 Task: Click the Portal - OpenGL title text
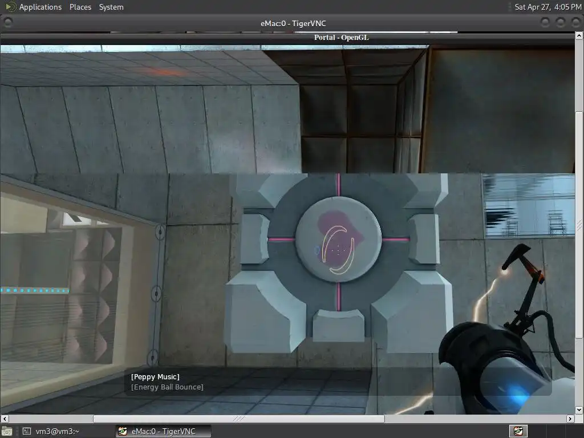341,37
